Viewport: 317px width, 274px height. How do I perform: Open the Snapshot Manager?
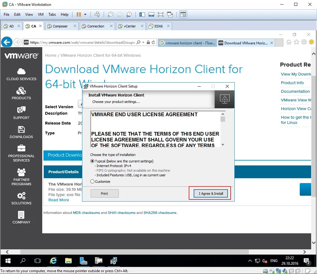point(129,14)
